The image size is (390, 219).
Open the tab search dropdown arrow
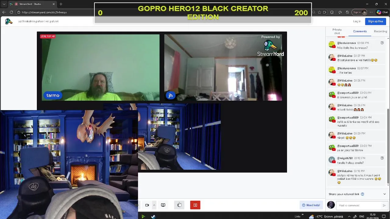click(x=4, y=4)
